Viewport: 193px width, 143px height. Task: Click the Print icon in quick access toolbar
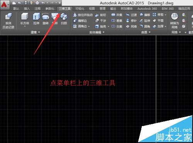(x=37, y=3)
